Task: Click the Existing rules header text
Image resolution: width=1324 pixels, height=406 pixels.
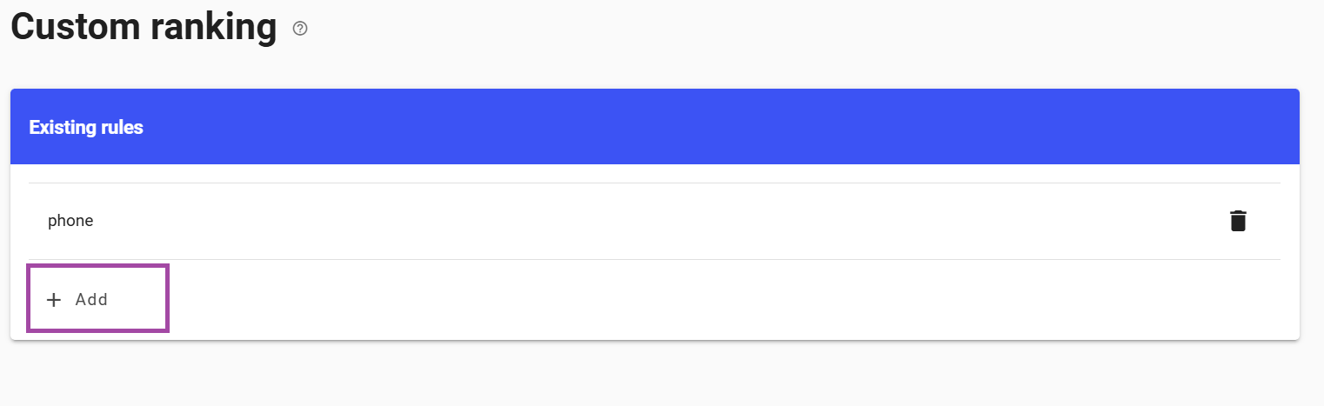Action: (86, 128)
